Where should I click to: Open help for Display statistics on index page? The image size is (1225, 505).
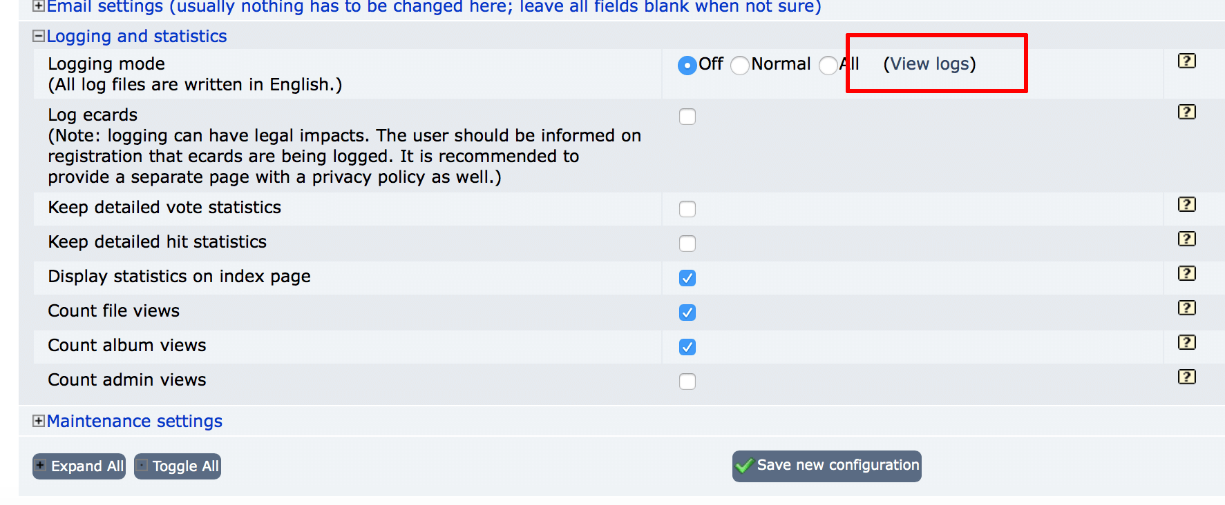pos(1186,273)
